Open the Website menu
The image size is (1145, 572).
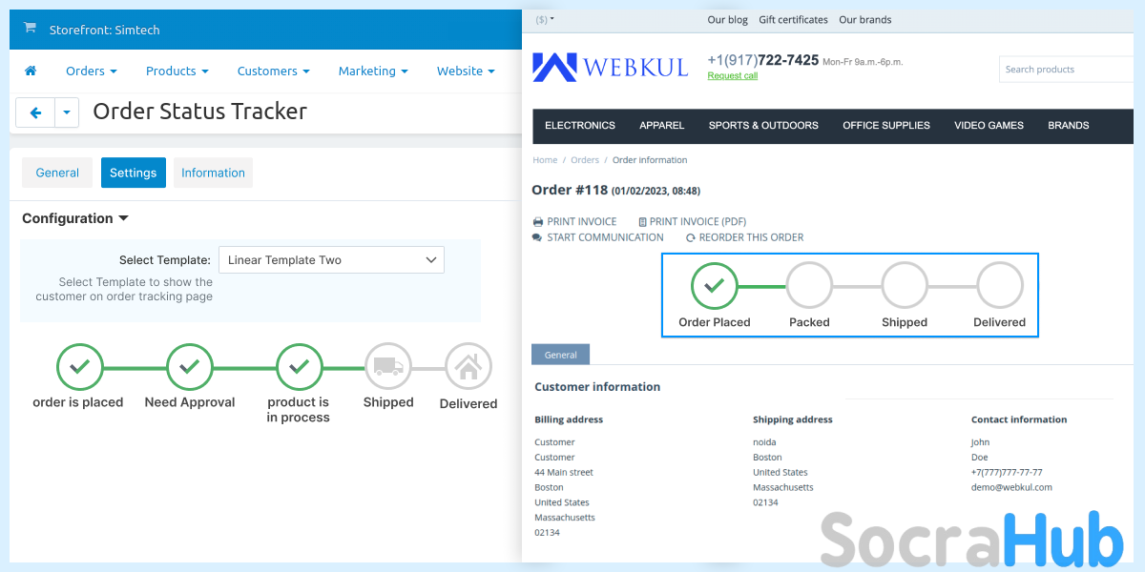pyautogui.click(x=466, y=71)
